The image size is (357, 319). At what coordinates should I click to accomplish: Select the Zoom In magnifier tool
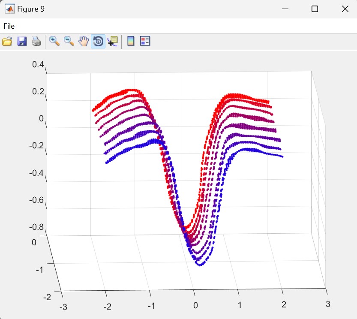[54, 41]
